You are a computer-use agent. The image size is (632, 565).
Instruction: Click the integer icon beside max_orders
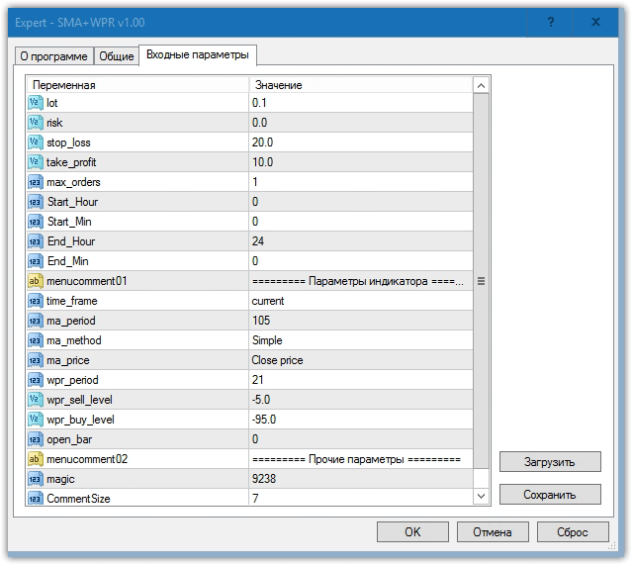35,182
